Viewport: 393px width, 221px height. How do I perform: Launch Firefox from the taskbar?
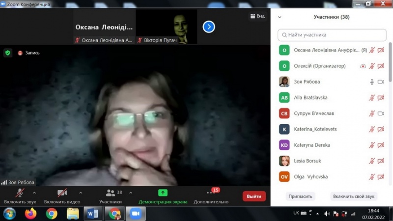(30, 214)
